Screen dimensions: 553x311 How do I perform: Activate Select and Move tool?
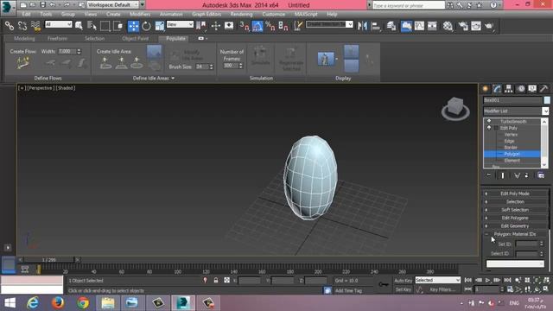point(133,26)
